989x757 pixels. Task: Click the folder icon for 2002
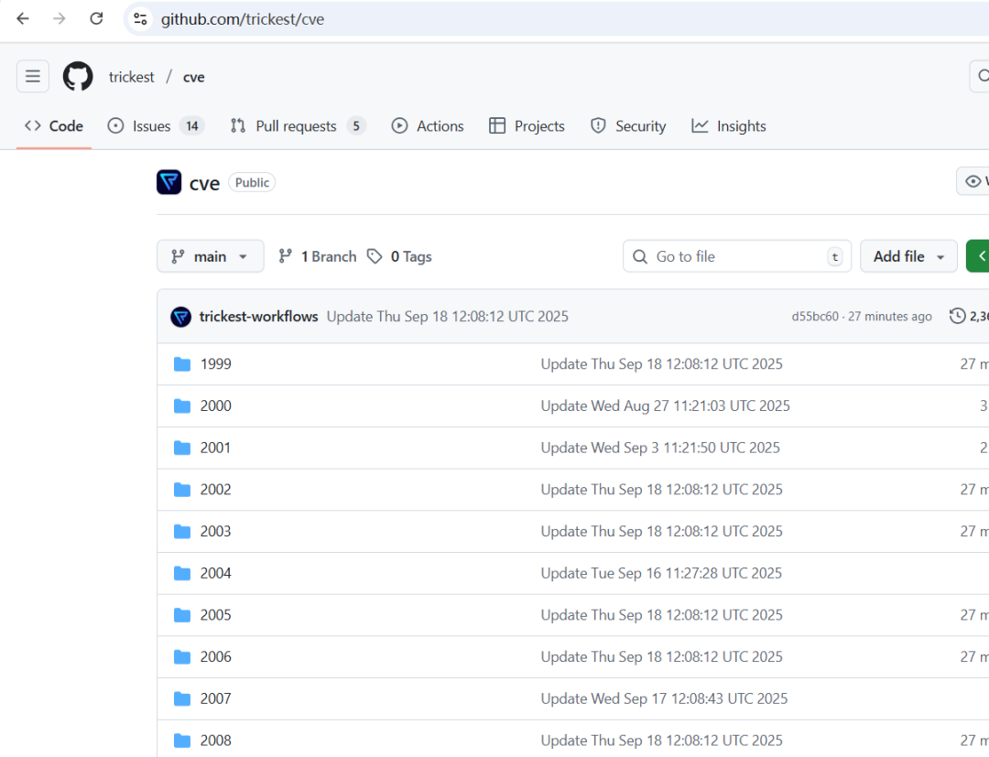click(x=182, y=490)
